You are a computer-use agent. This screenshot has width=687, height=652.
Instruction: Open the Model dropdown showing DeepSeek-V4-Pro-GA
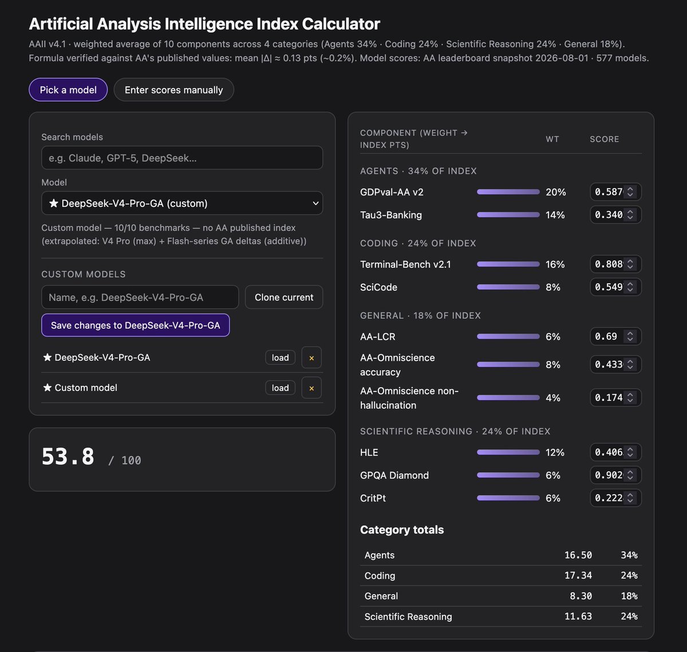(x=182, y=203)
